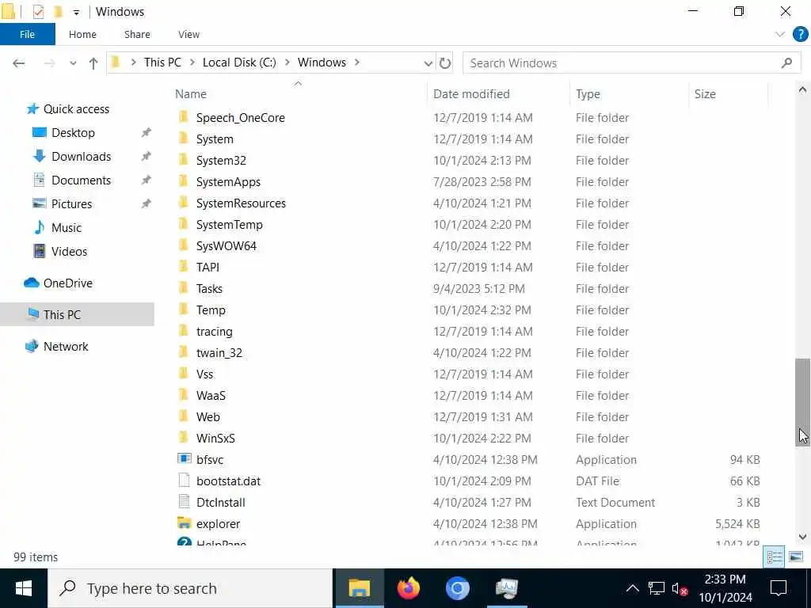Open the Windows Start menu

point(23,588)
